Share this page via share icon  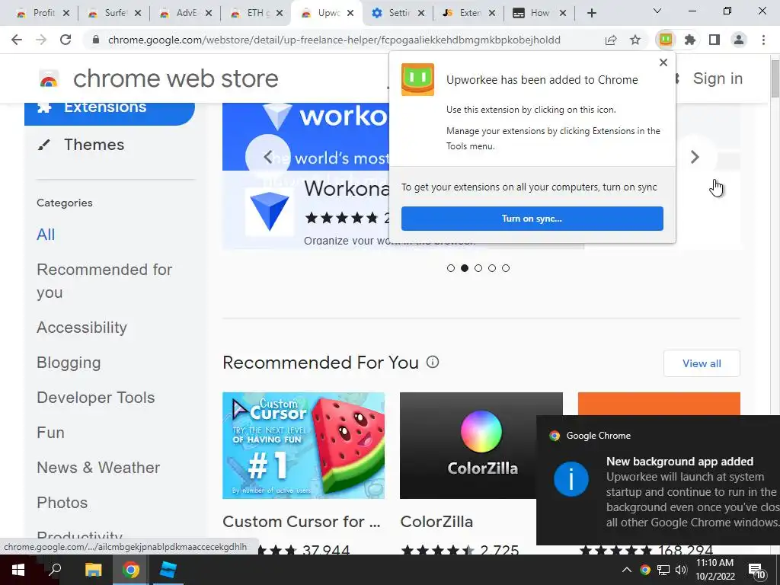point(611,40)
